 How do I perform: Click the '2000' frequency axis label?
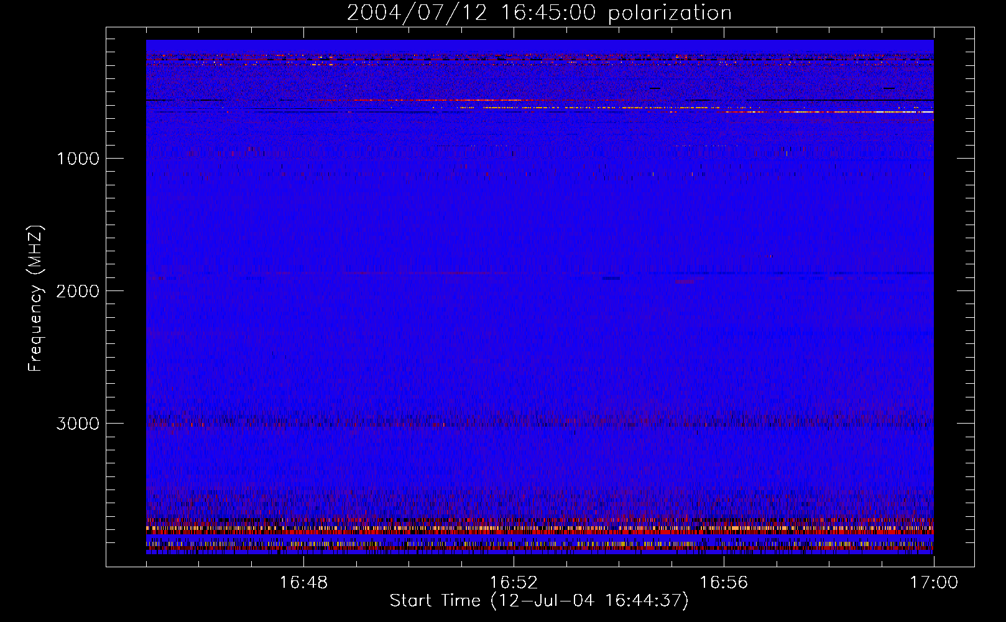coord(78,291)
